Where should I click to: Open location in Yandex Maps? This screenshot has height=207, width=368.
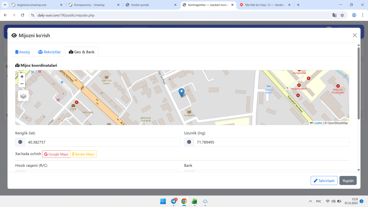coord(83,154)
